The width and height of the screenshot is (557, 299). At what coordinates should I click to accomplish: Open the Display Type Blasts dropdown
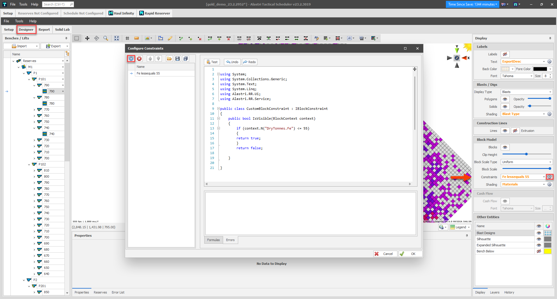point(527,92)
